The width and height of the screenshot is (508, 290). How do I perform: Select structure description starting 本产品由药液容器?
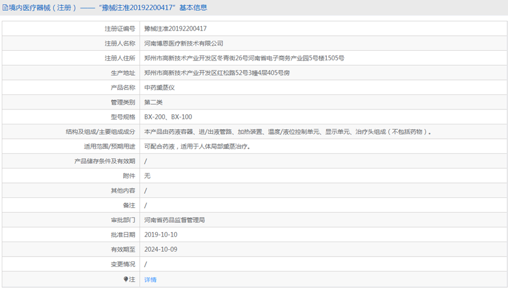point(287,132)
